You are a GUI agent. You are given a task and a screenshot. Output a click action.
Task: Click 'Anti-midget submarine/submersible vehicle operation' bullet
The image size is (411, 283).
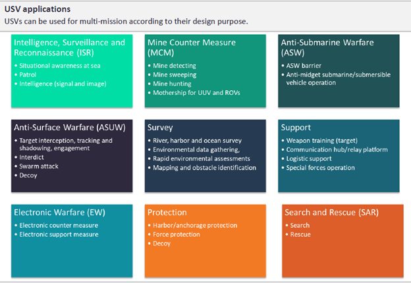(x=339, y=78)
